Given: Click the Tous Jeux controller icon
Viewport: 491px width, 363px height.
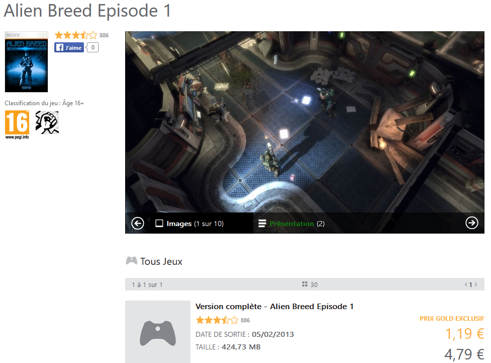Looking at the screenshot, I should click(x=132, y=261).
